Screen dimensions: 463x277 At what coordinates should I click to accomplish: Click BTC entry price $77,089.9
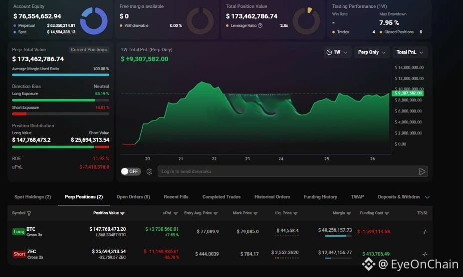tap(208, 232)
